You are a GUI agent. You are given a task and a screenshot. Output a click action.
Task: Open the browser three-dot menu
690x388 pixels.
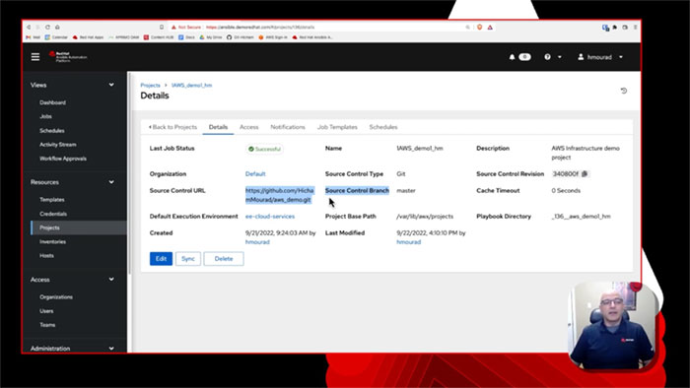[635, 27]
